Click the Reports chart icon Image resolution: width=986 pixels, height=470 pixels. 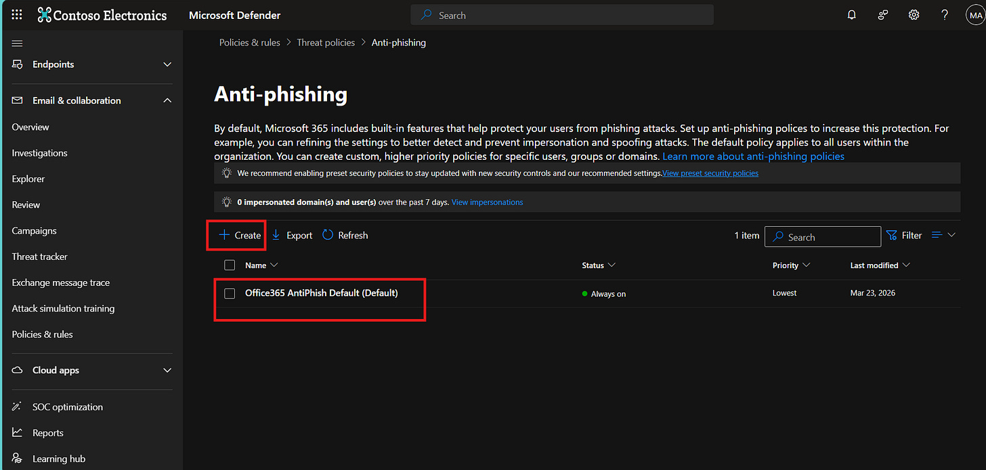coord(18,433)
